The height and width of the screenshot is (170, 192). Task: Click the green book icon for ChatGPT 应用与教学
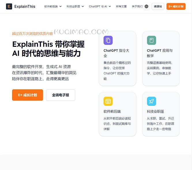point(151,40)
